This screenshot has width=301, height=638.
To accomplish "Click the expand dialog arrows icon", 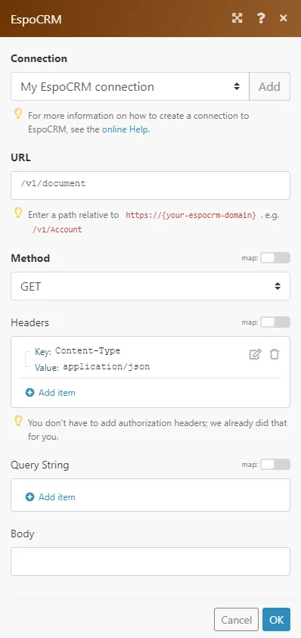I will click(237, 18).
